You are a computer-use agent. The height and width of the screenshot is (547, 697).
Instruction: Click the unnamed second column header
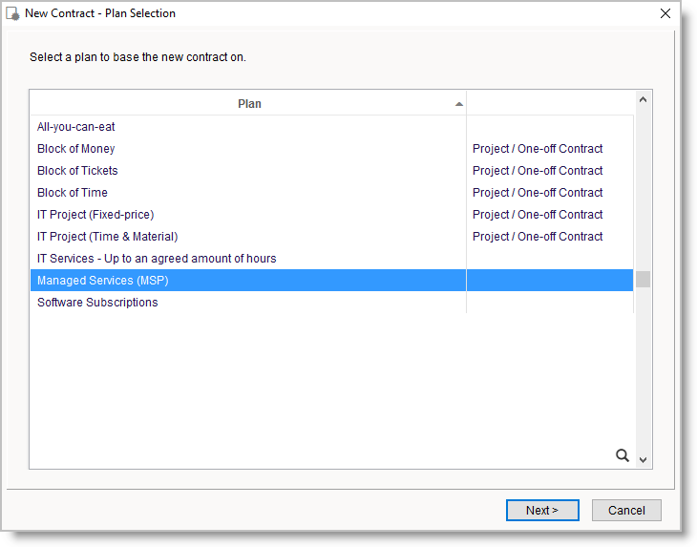[549, 104]
